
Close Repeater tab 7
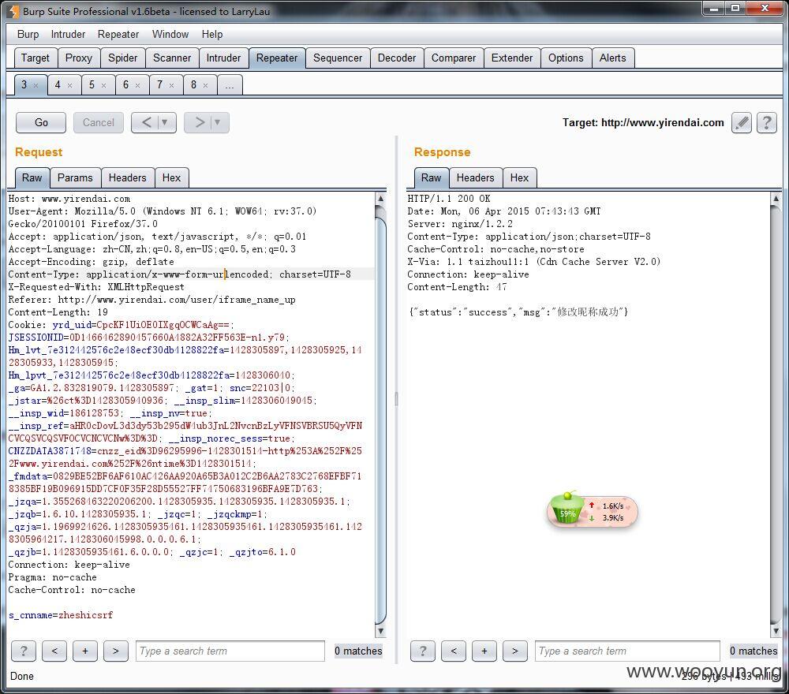click(171, 85)
